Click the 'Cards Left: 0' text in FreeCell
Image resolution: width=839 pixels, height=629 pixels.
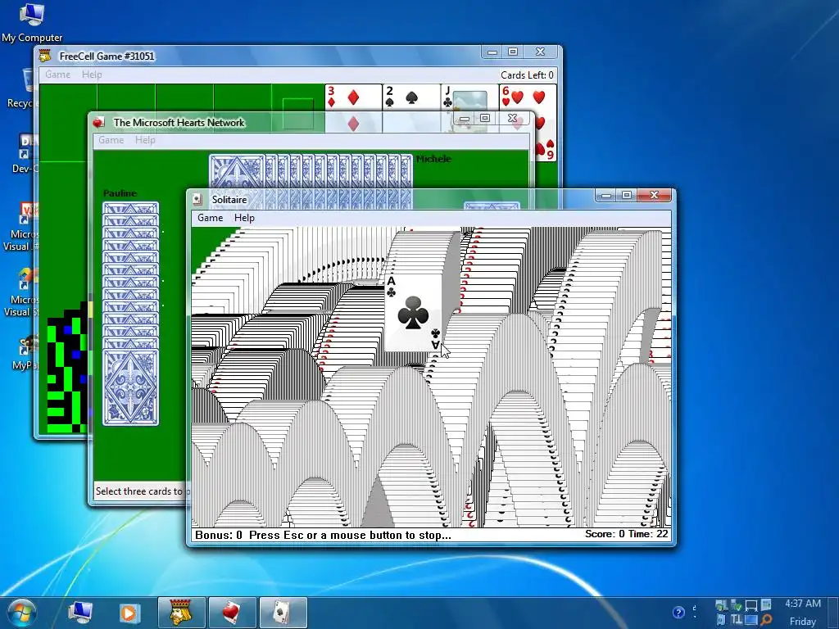pos(527,75)
